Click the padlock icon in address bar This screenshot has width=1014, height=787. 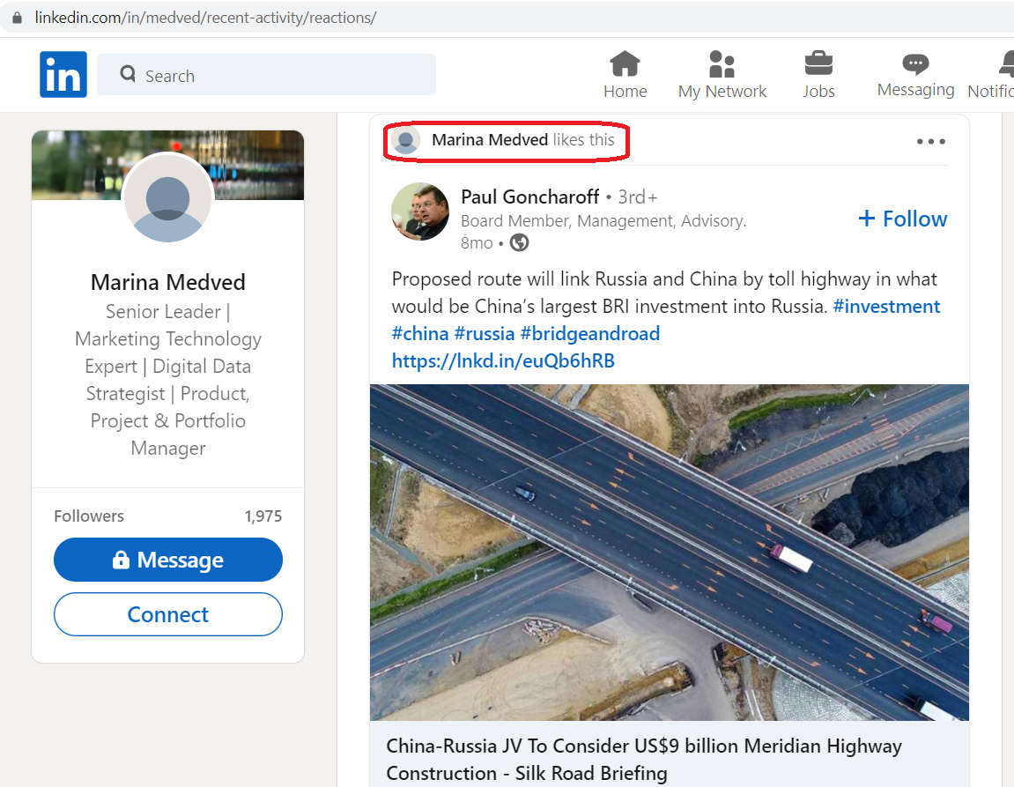coord(17,18)
